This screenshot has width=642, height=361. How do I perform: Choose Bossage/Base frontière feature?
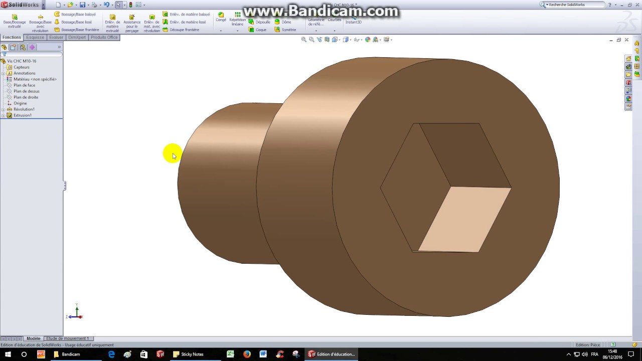click(77, 30)
